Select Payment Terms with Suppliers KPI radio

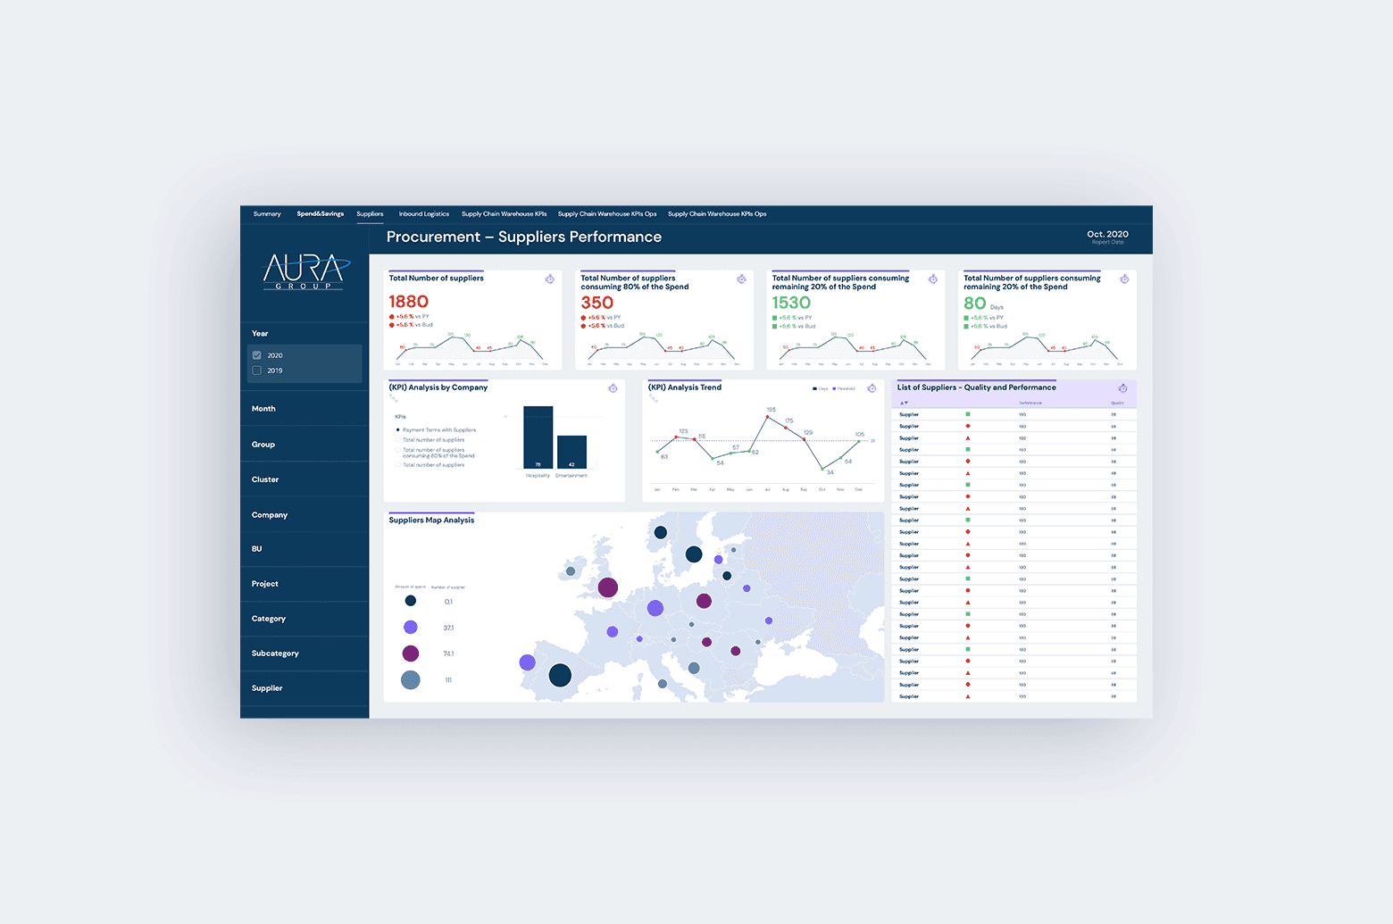pyautogui.click(x=397, y=430)
